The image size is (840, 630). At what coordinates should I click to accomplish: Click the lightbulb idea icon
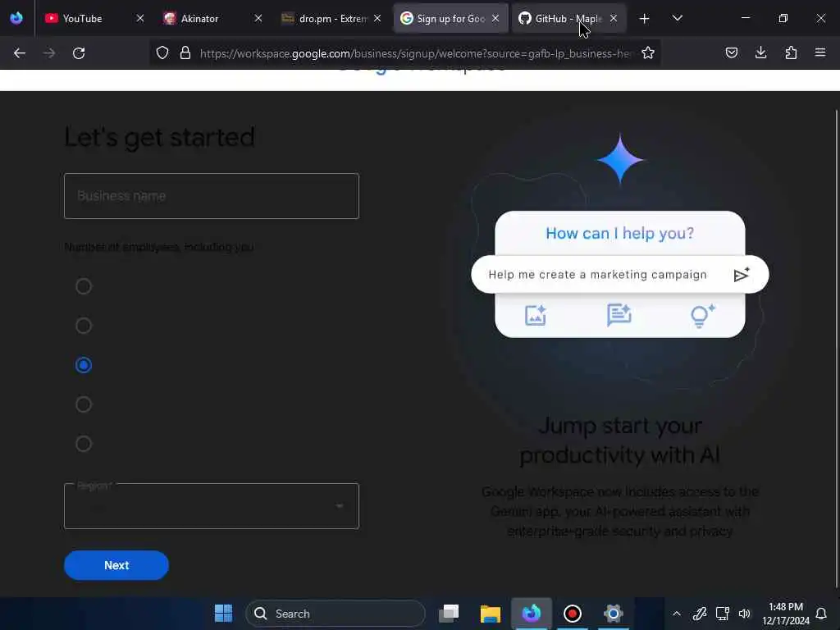point(702,316)
